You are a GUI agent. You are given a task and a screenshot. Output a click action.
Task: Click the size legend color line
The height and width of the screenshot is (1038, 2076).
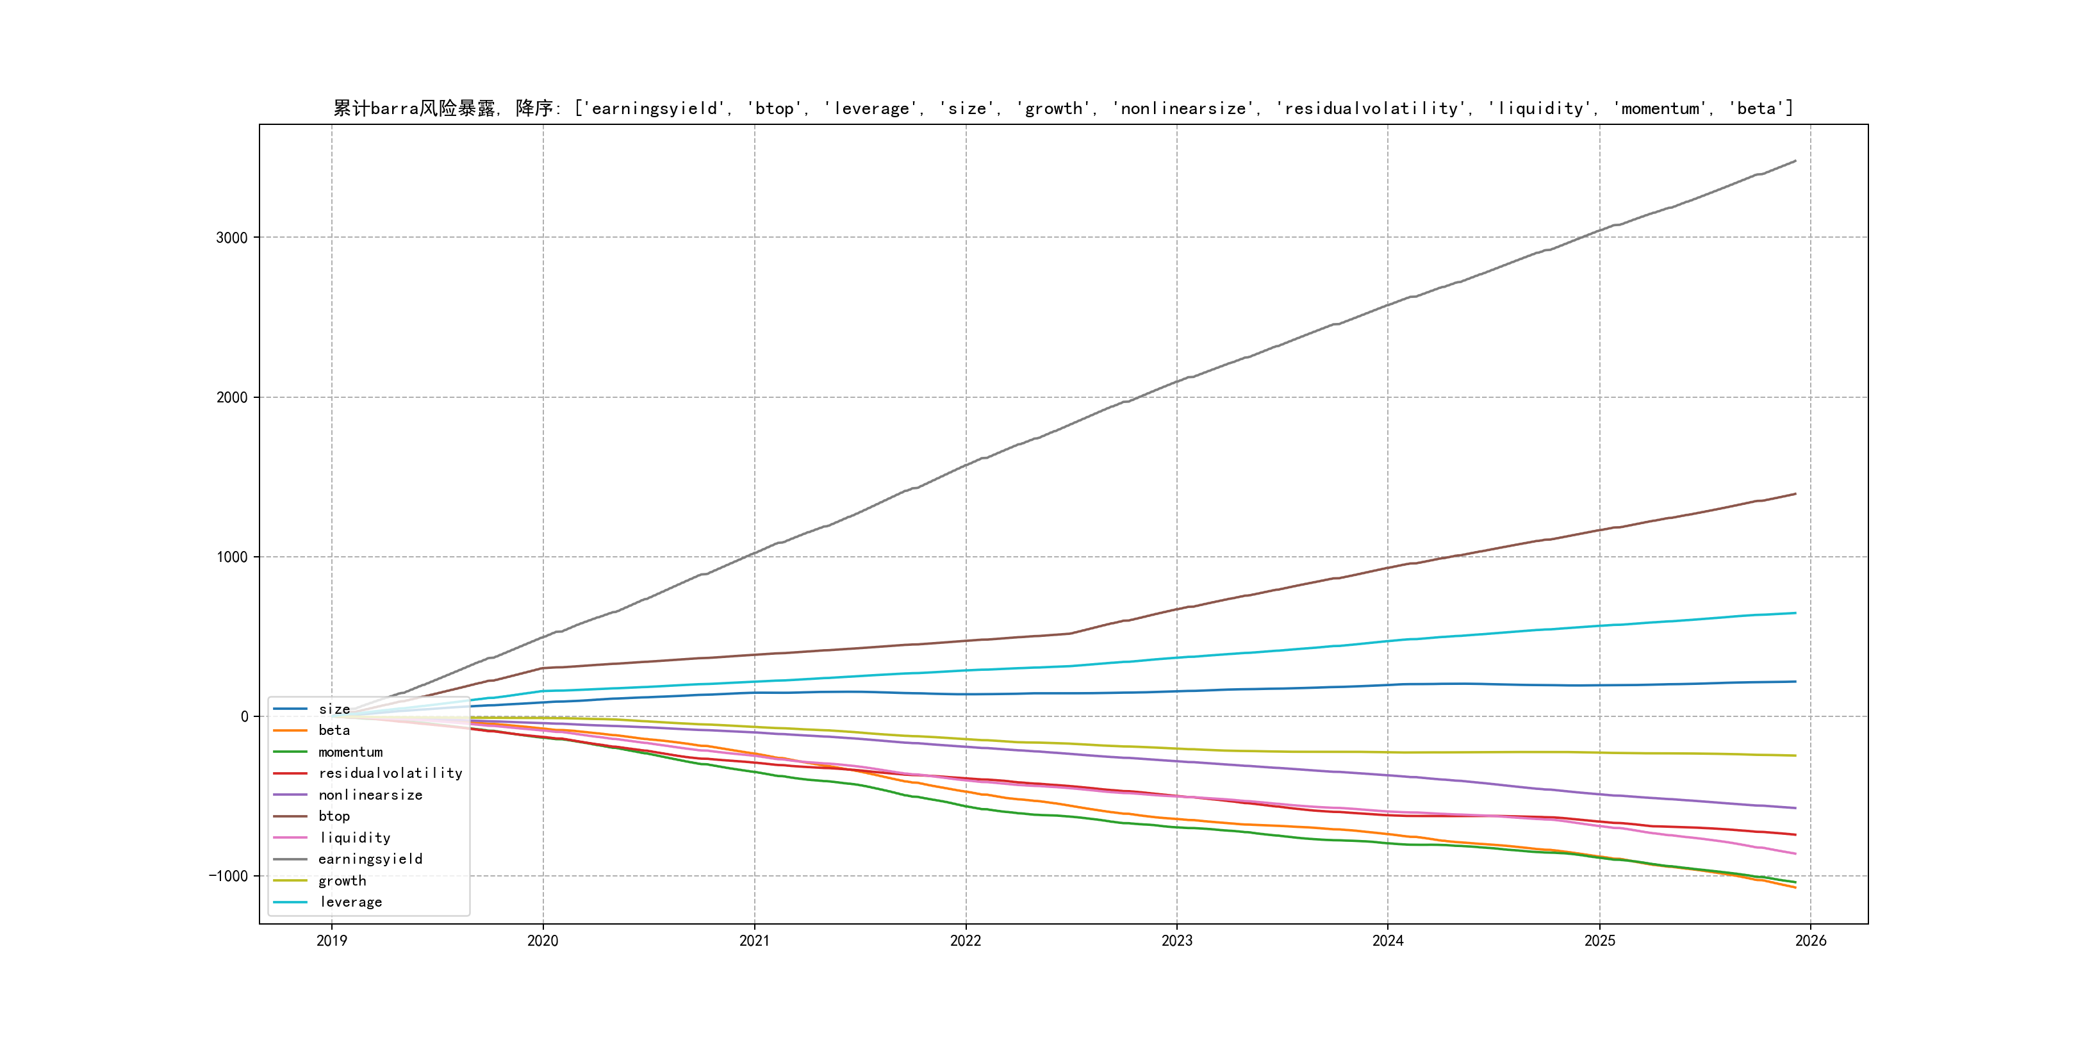point(290,709)
